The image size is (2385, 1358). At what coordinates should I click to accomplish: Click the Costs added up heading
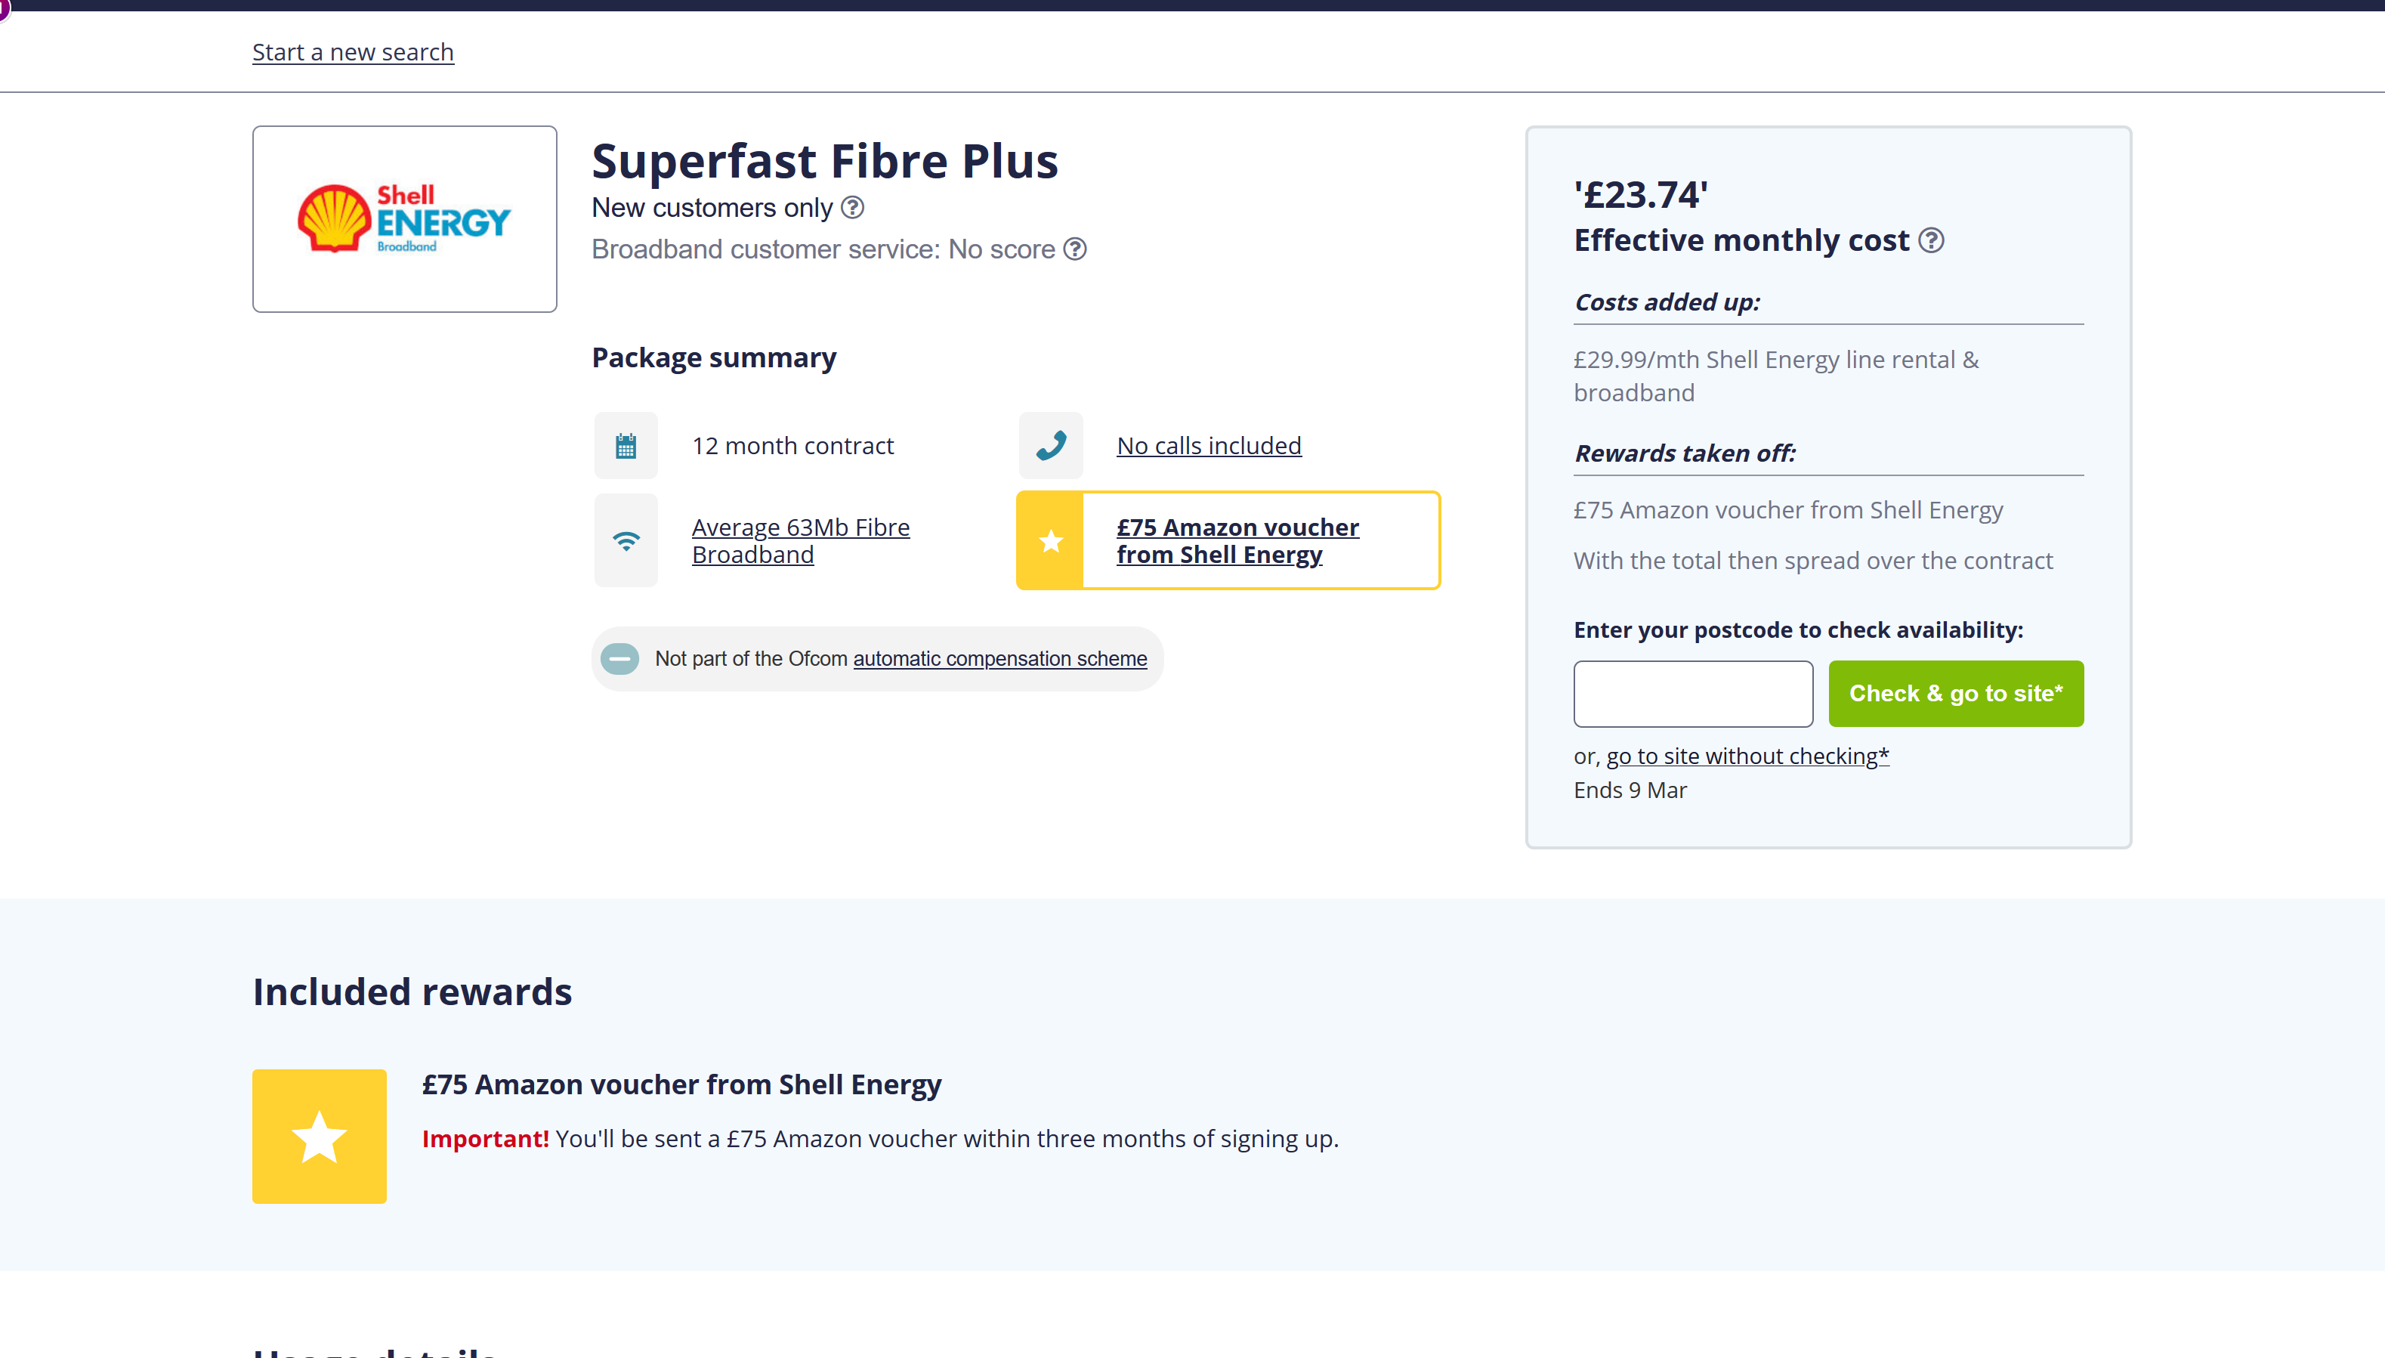coord(1667,302)
